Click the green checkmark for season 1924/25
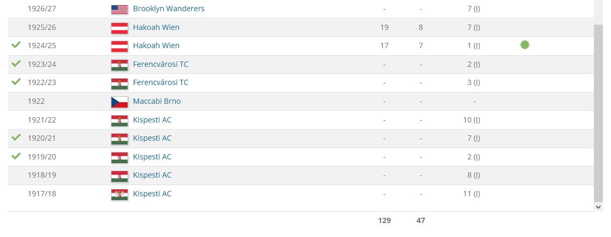The height and width of the screenshot is (237, 611). click(x=16, y=45)
